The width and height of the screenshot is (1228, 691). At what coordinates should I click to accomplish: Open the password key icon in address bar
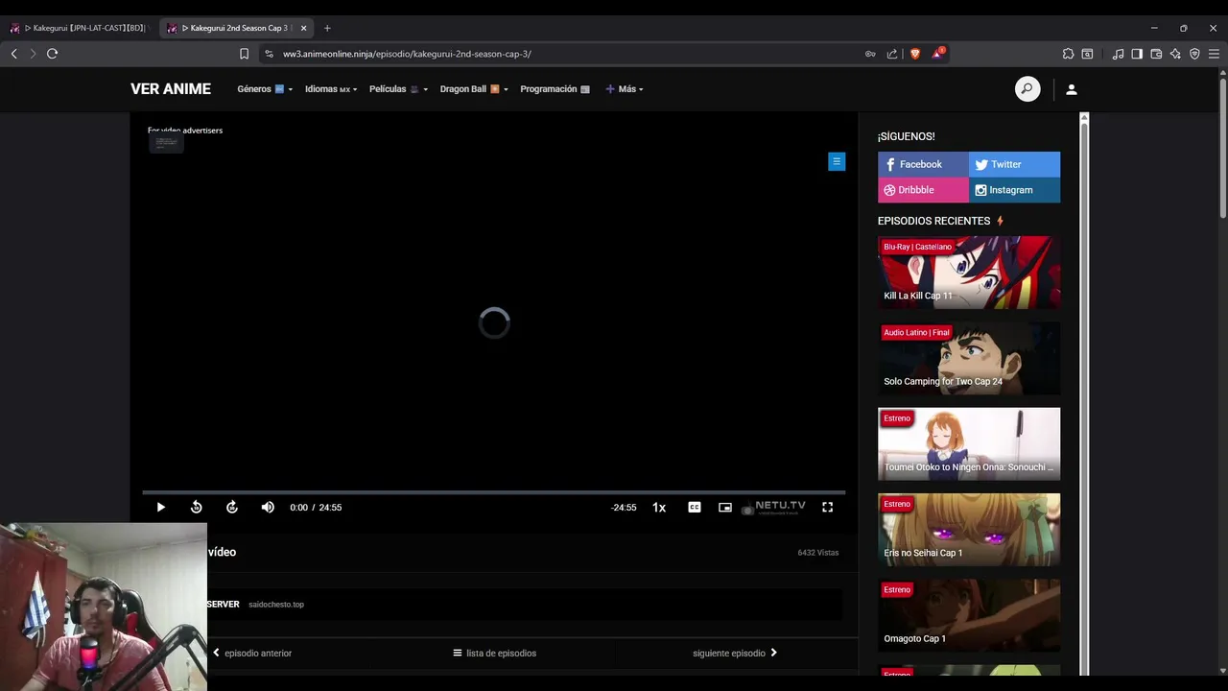click(x=870, y=54)
